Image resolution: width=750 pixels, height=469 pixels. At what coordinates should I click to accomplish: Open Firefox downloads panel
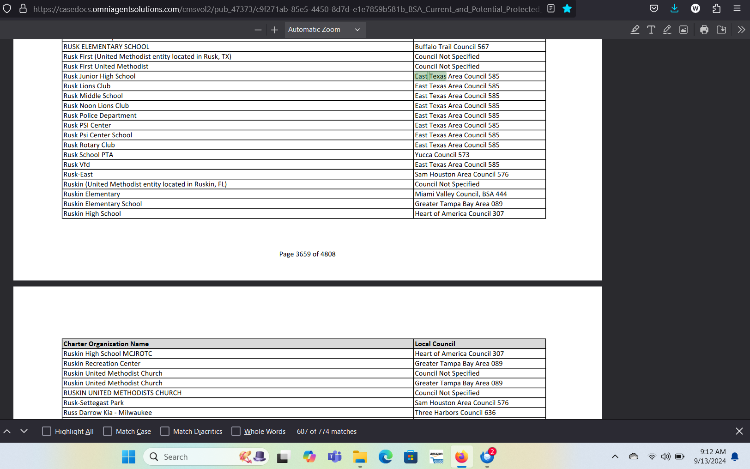point(675,8)
